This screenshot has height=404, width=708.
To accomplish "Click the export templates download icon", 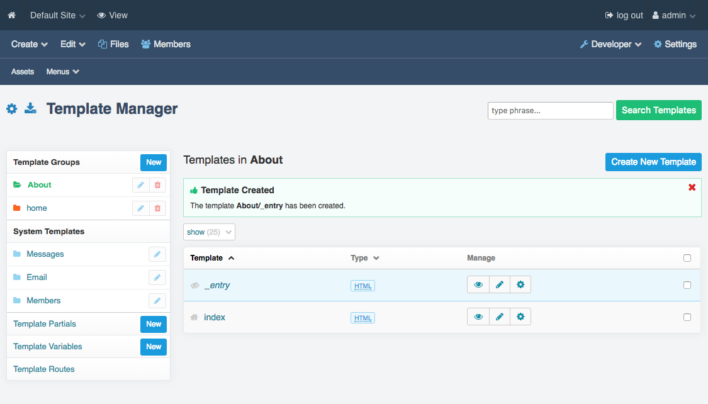I will click(x=30, y=108).
